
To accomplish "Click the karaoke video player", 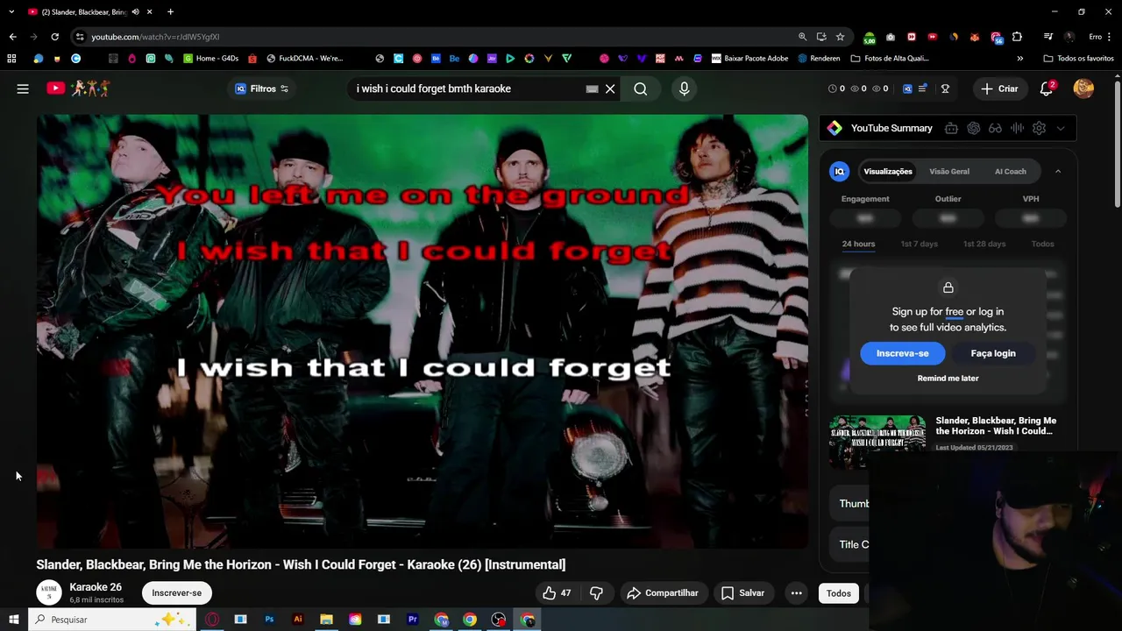I will (422, 331).
